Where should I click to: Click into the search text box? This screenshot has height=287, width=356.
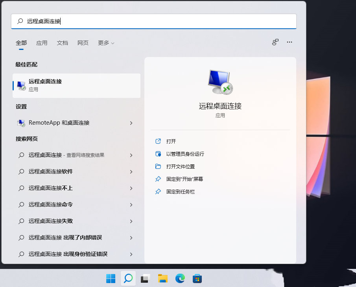157,21
